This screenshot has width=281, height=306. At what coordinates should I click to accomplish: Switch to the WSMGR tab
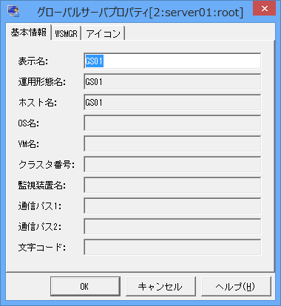click(66, 33)
